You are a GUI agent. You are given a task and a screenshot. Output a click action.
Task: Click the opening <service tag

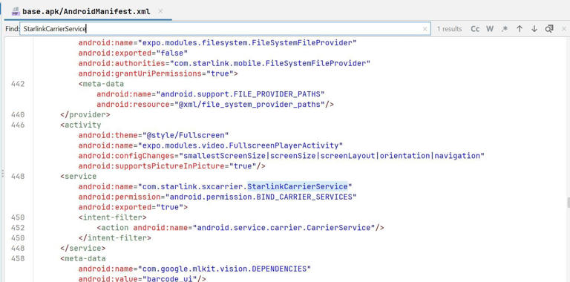[79, 177]
